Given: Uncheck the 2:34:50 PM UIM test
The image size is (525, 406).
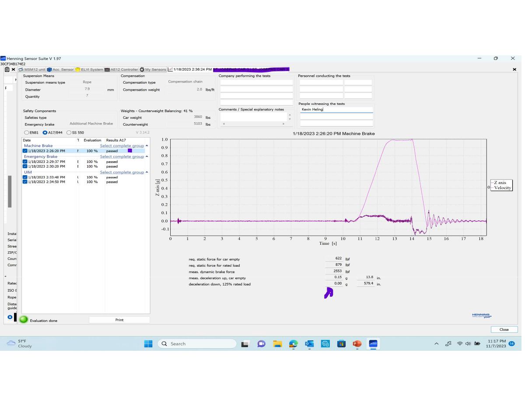Looking at the screenshot, I should click(25, 182).
